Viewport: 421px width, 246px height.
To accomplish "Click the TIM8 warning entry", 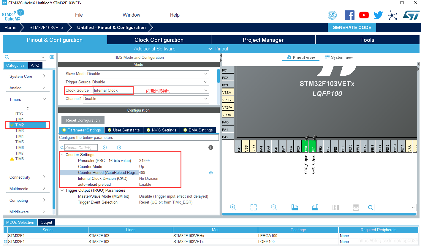I will (x=17, y=159).
